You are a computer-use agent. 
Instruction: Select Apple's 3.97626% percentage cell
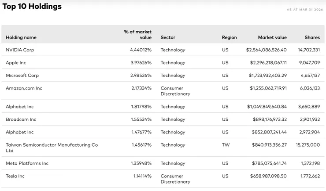pyautogui.click(x=141, y=63)
